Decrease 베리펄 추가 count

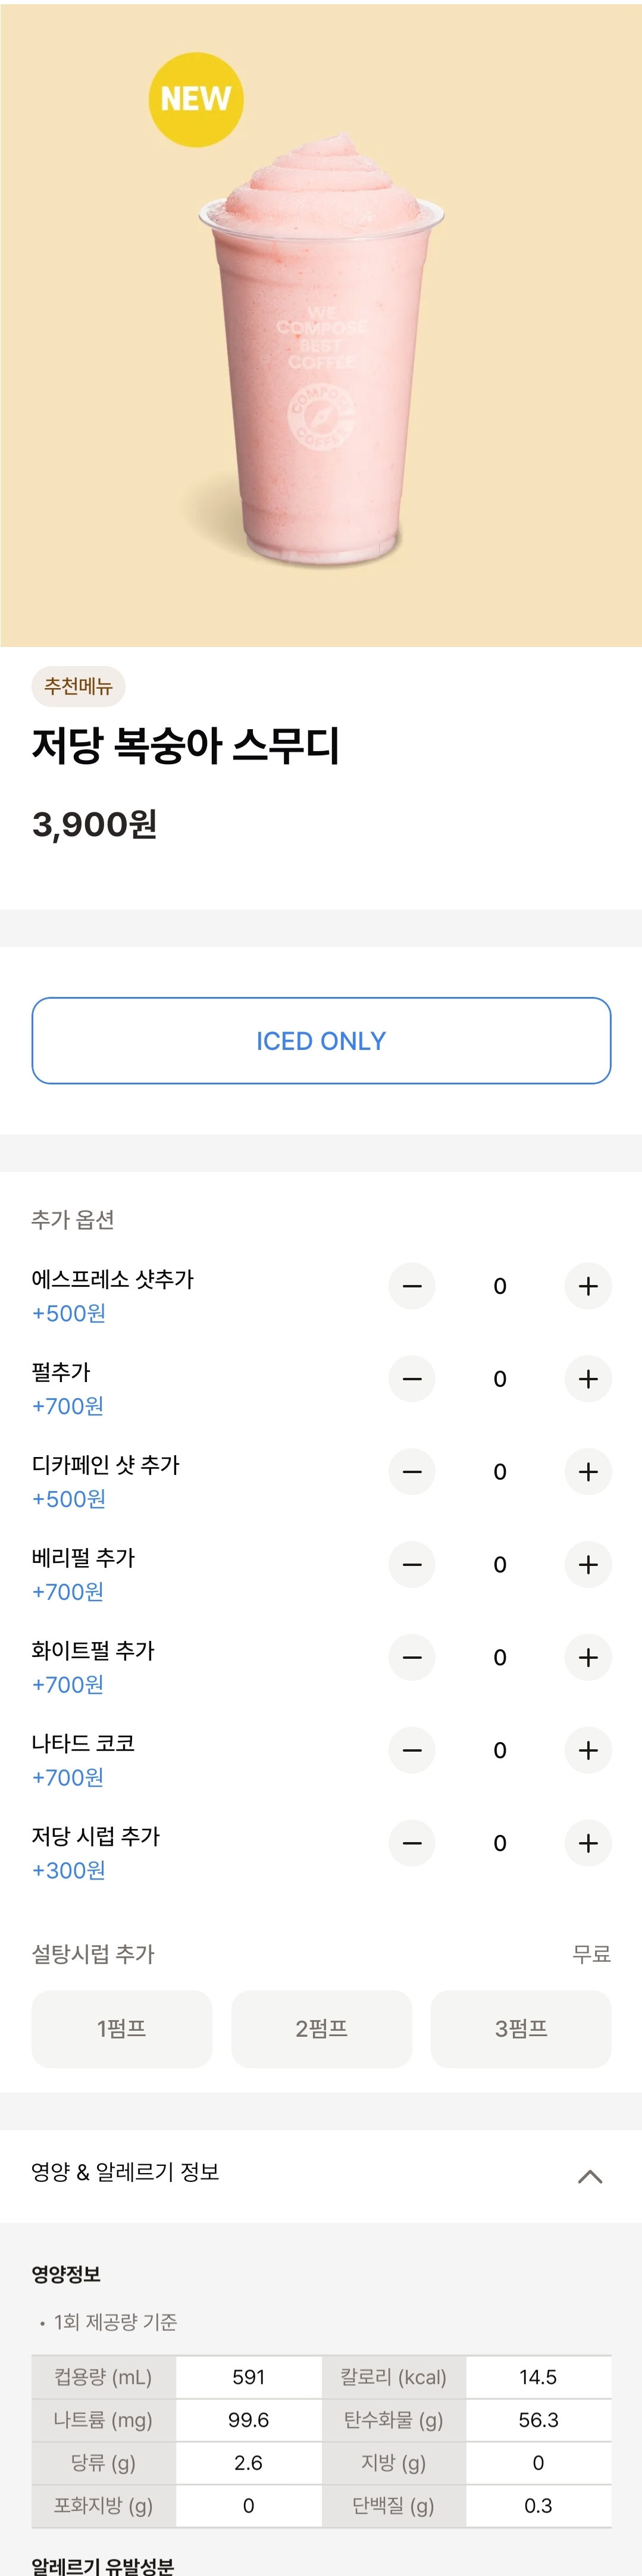coord(412,1565)
